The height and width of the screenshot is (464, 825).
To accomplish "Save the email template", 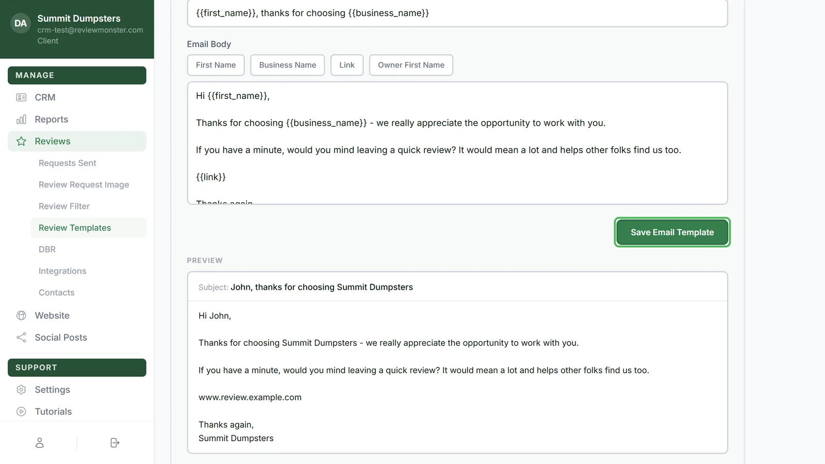I will (672, 233).
